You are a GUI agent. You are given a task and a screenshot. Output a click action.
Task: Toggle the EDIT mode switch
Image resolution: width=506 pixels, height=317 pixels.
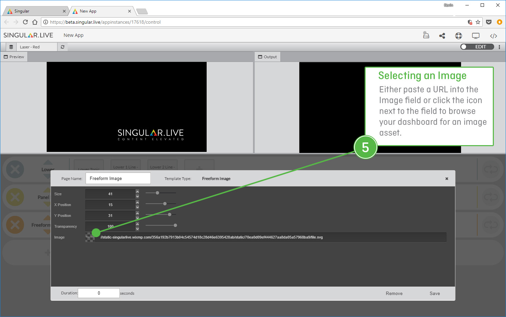477,47
